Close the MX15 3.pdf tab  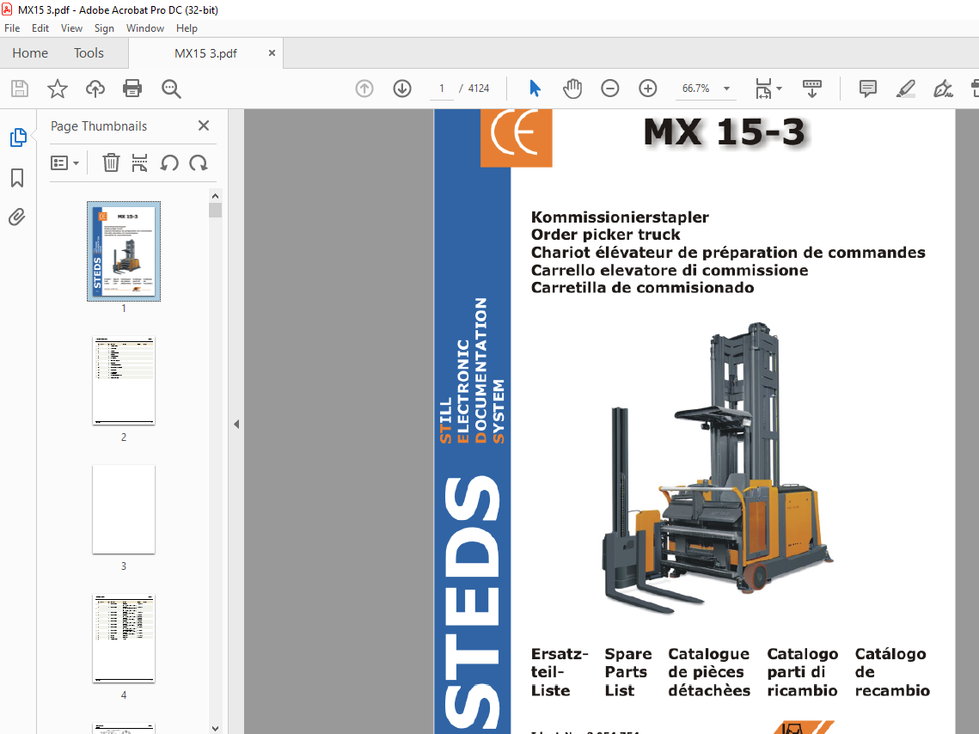pyautogui.click(x=272, y=53)
